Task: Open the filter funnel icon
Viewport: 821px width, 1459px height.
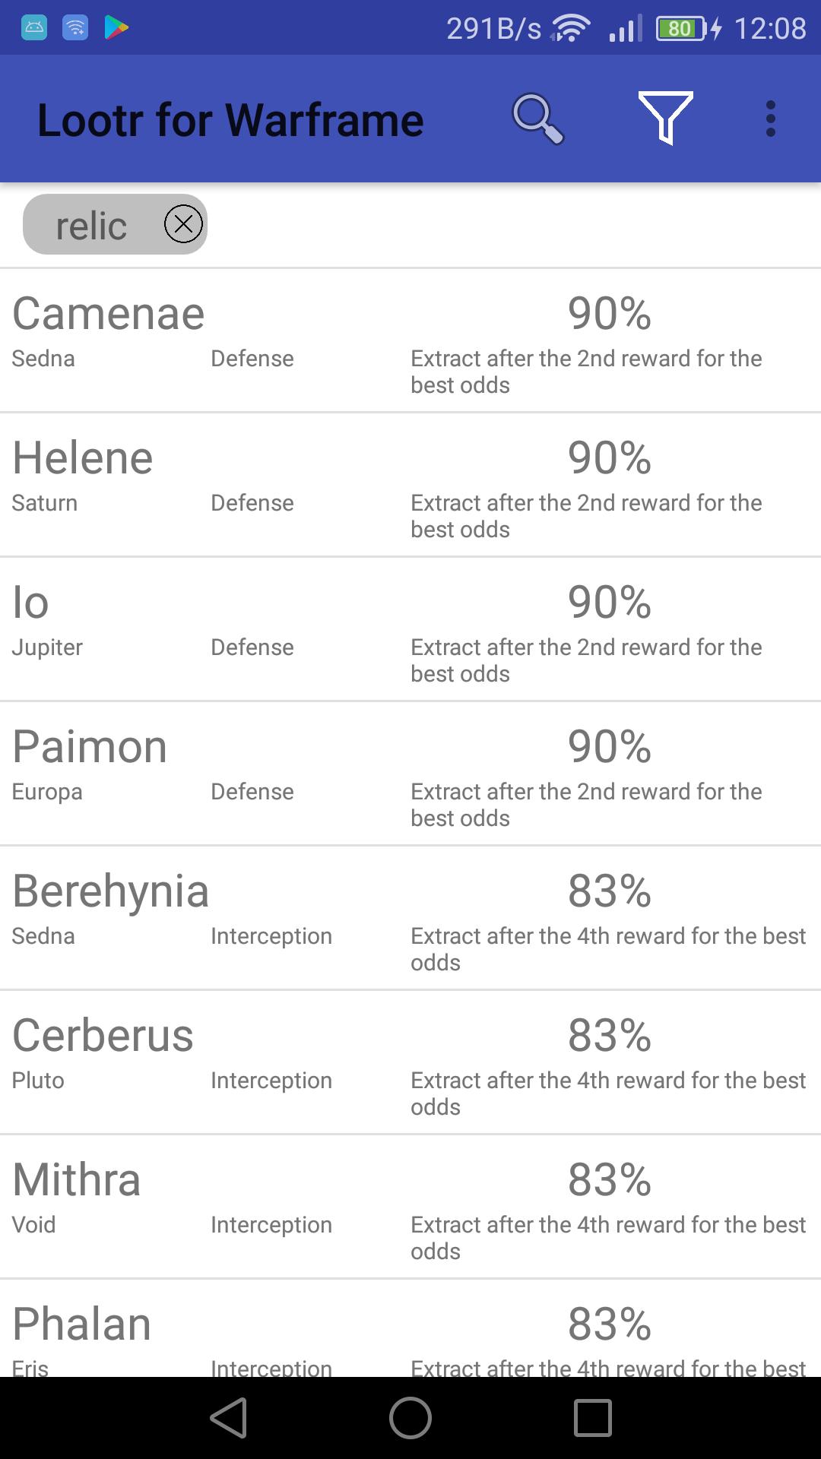Action: pos(666,118)
